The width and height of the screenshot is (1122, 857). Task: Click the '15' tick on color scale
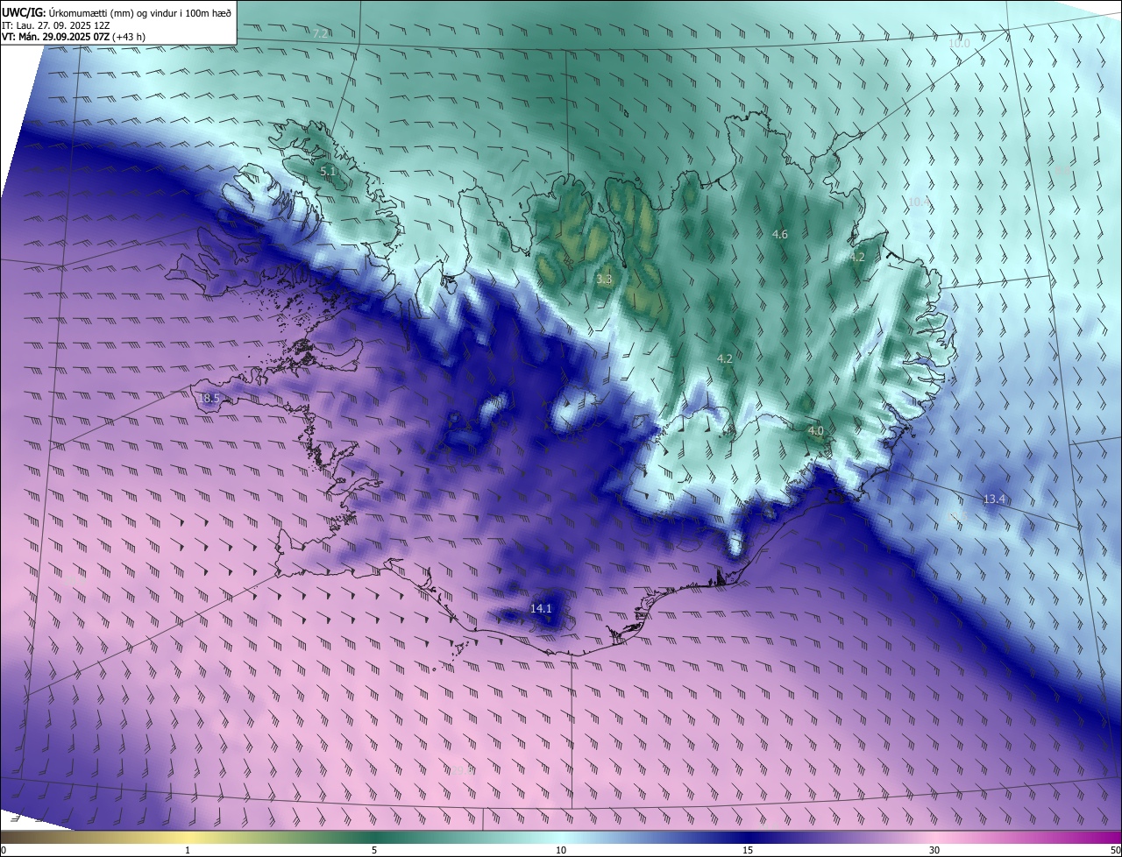point(748,850)
